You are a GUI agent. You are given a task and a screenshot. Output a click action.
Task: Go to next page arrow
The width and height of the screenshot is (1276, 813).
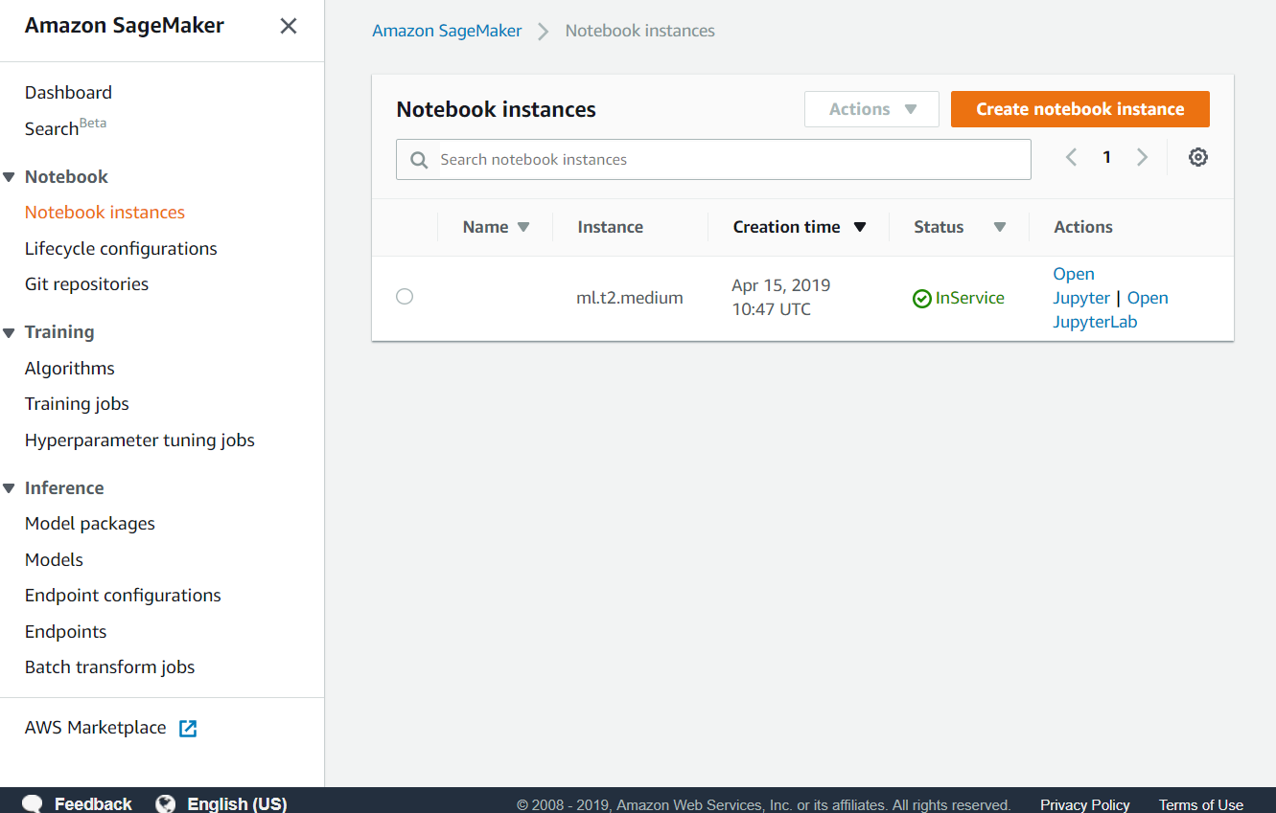pyautogui.click(x=1142, y=157)
